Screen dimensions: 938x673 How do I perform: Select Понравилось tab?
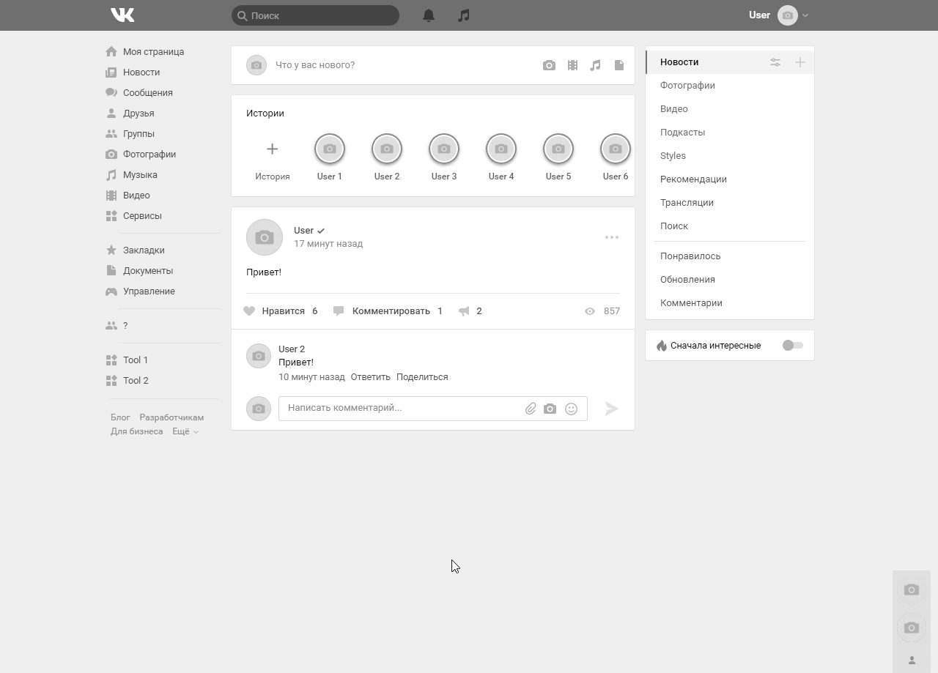pos(730,256)
